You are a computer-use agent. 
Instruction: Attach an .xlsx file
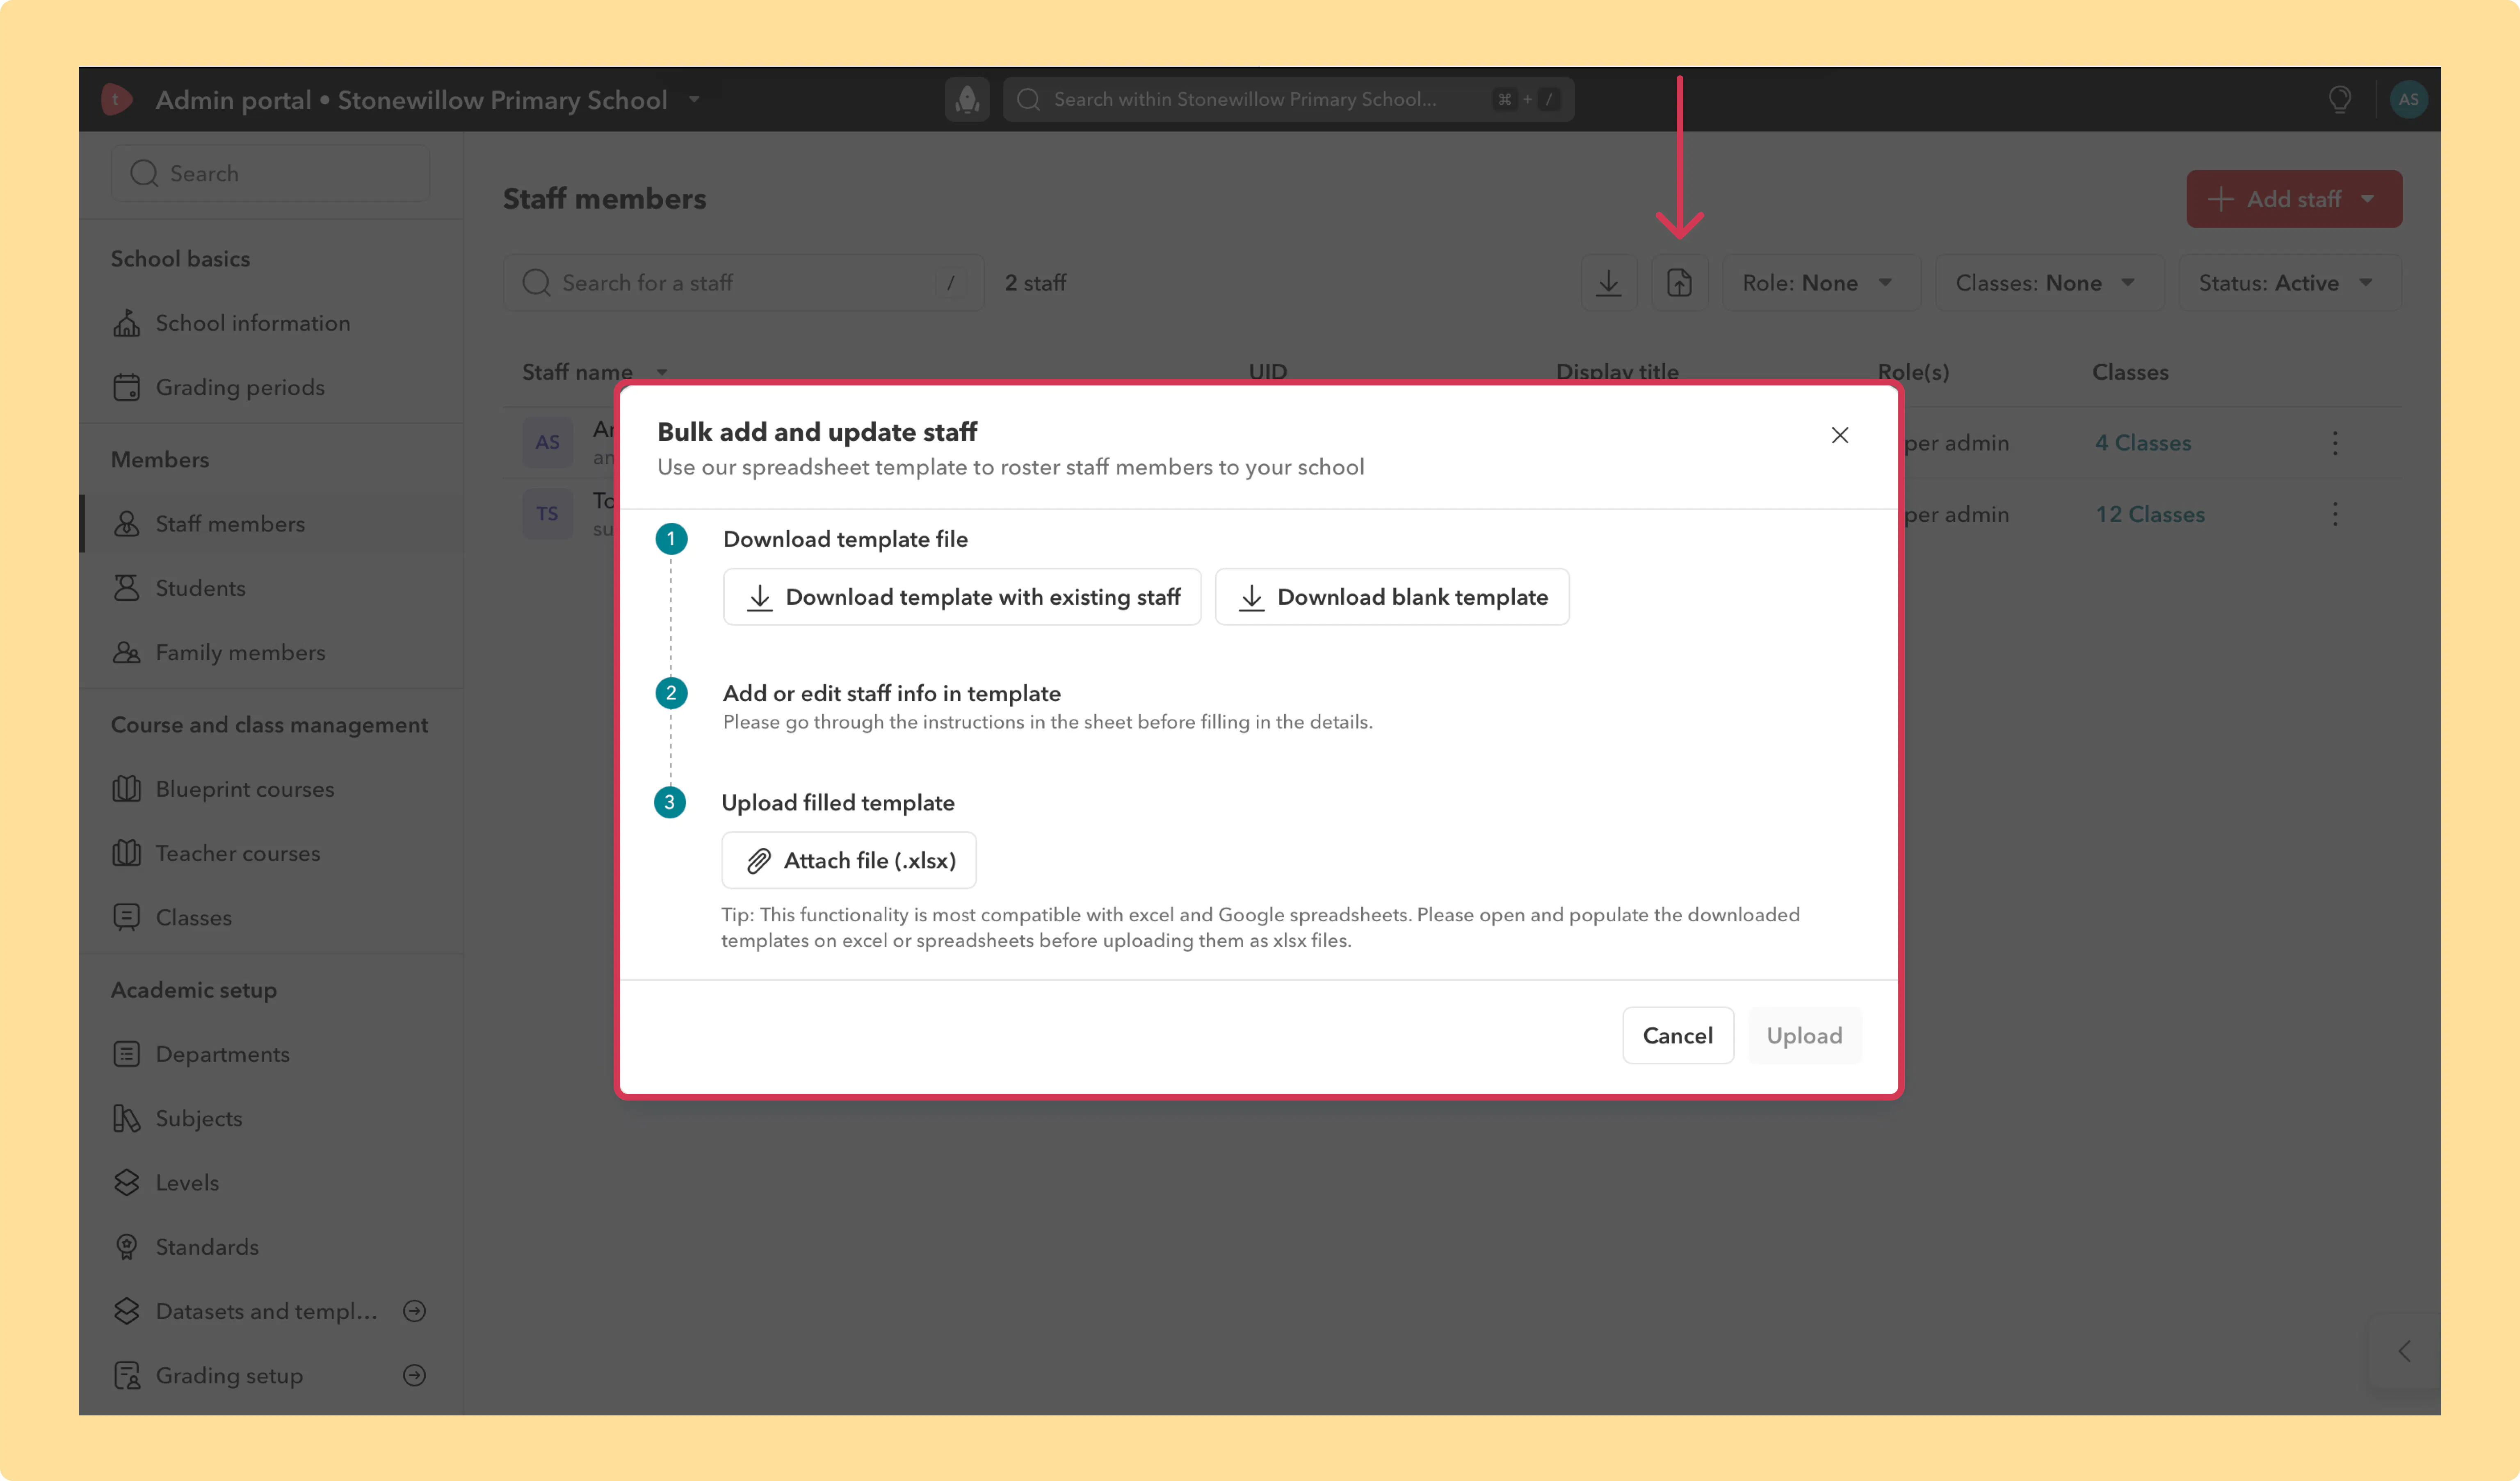(x=849, y=860)
